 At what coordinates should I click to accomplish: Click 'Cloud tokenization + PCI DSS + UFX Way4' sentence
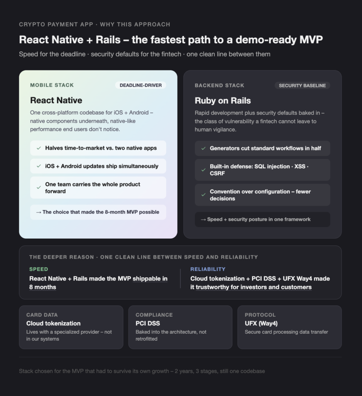tap(260, 283)
